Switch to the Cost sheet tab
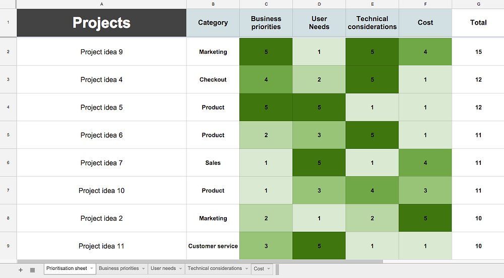The image size is (504, 278). (x=259, y=269)
